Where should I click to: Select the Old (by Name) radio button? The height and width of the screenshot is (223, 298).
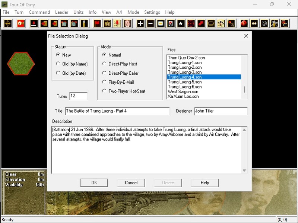tap(58, 64)
